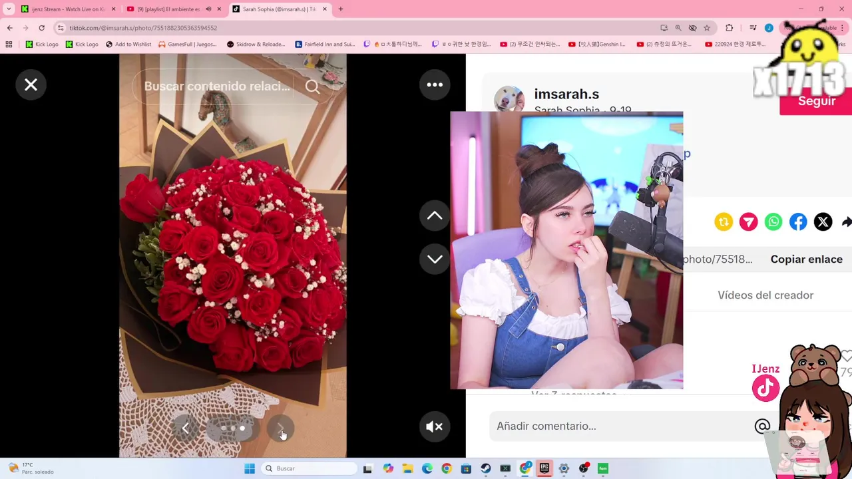Close the Sarah Sophia TikTok tab
The image size is (852, 479).
(325, 9)
